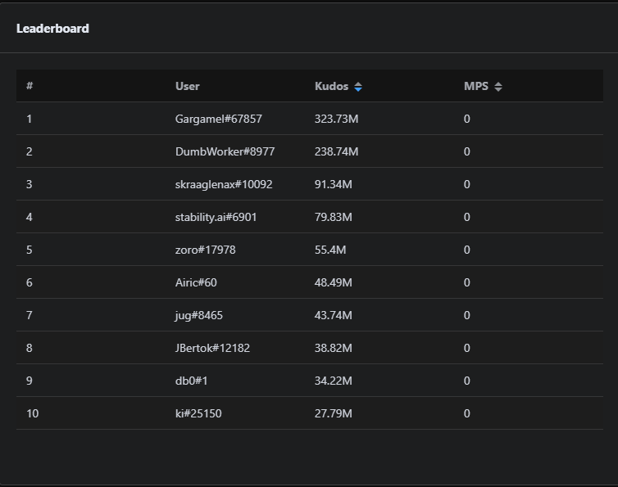Screen dimensions: 618x487
Task: Click the 91.34M kudos value
Action: (x=333, y=184)
